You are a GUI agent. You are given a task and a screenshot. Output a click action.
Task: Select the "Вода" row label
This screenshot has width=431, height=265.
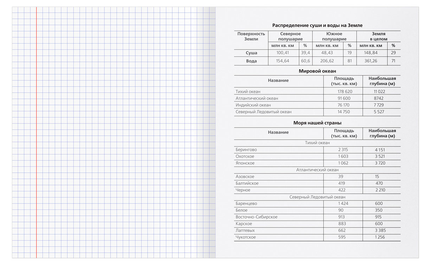[251, 61]
